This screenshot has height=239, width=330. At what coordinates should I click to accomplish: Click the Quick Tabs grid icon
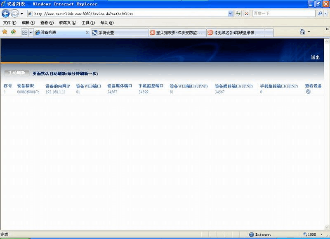tap(25, 32)
